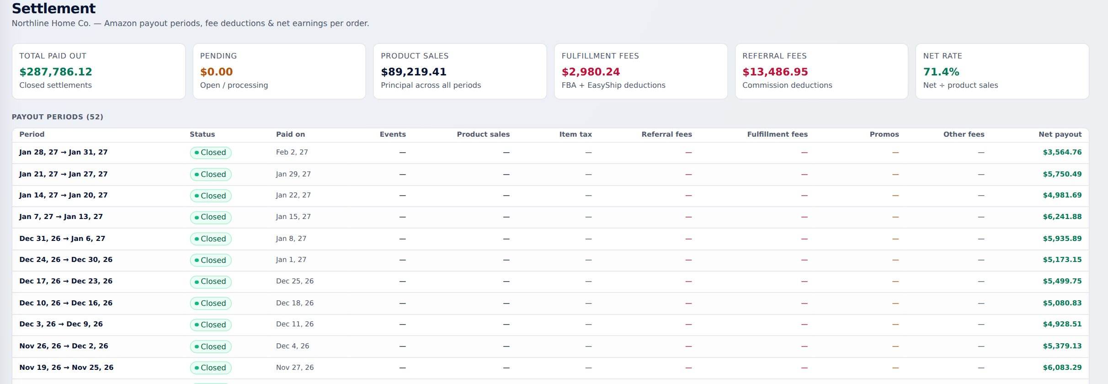Click the Status column header
Image resolution: width=1108 pixels, height=384 pixels.
[202, 134]
